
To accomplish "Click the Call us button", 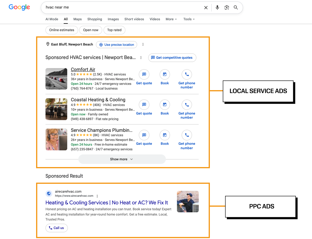I will coord(57,228).
